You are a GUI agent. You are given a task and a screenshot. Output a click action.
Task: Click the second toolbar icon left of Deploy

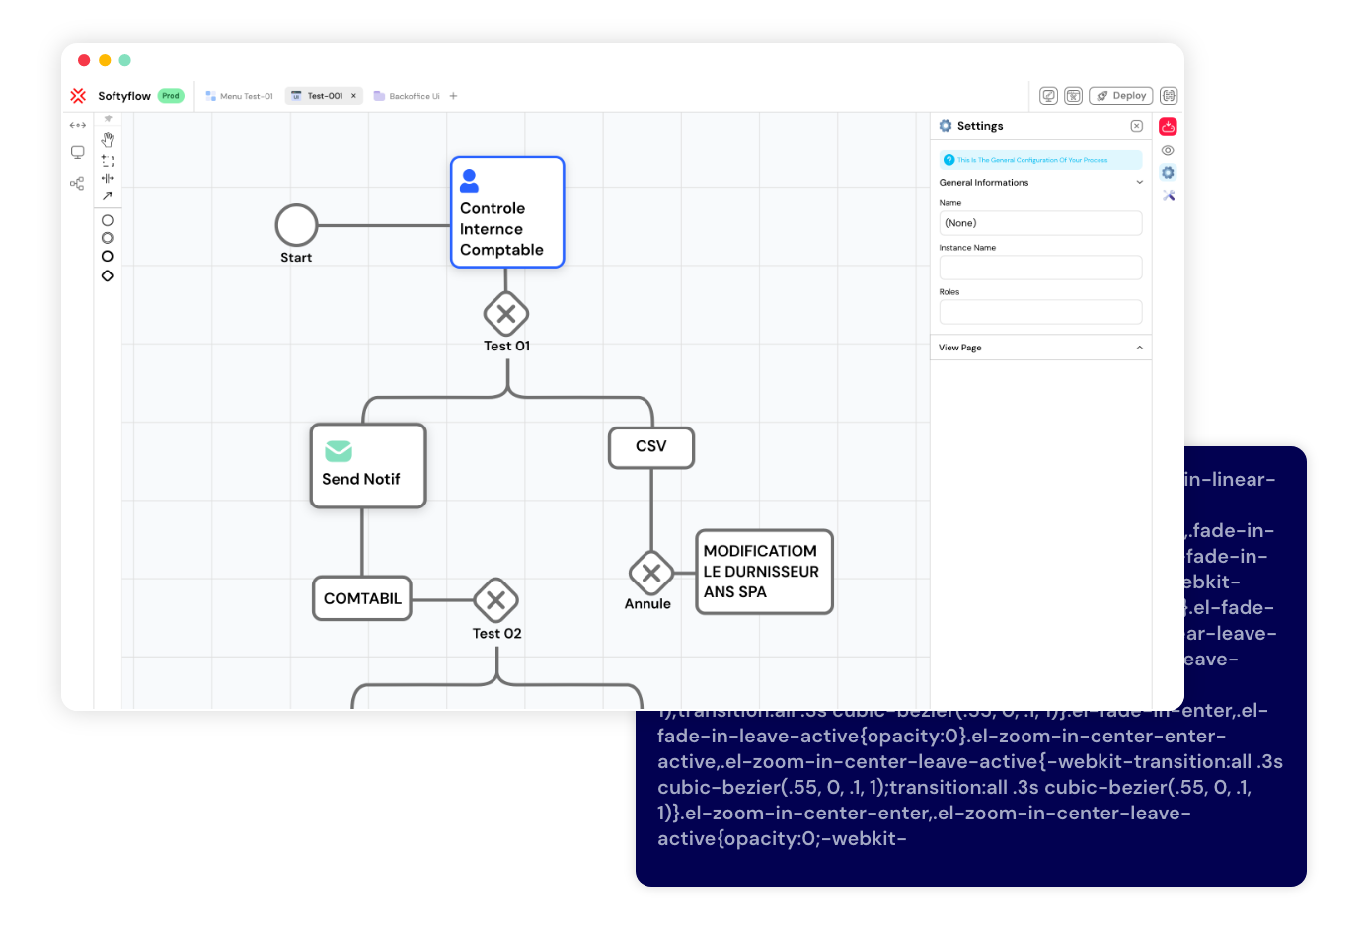pyautogui.click(x=1073, y=96)
